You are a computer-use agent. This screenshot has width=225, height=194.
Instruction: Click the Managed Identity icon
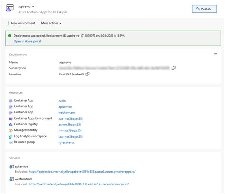[11, 130]
